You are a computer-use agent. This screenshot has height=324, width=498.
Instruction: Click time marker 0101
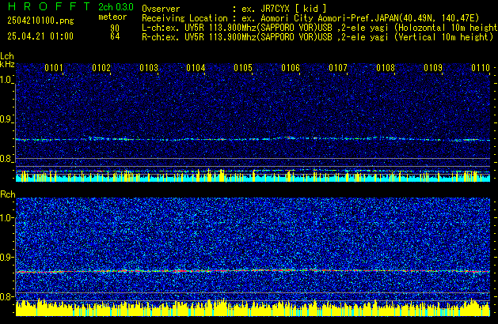(x=54, y=68)
